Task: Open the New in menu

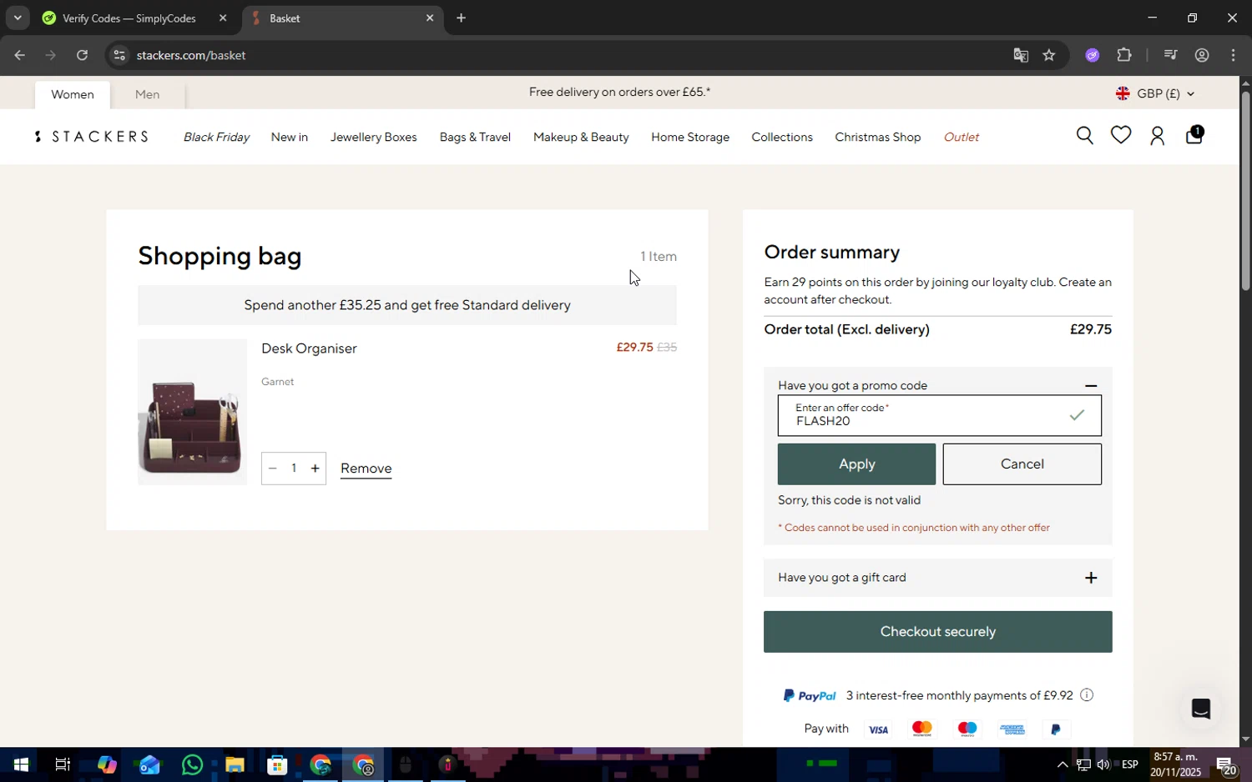Action: [290, 137]
